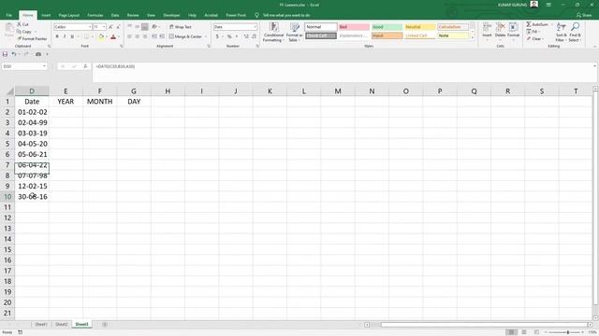Apply the Good cell style

tap(387, 27)
